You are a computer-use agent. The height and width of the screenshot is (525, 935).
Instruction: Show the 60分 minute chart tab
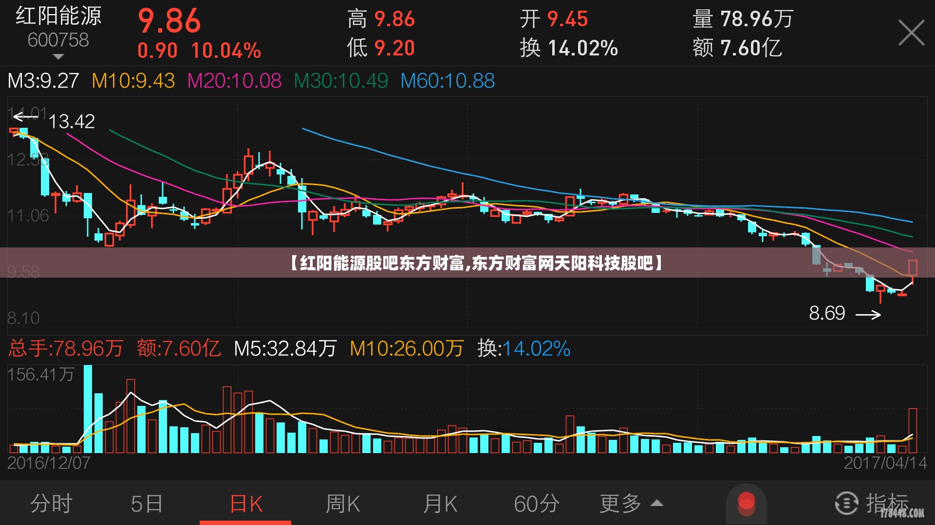[537, 504]
